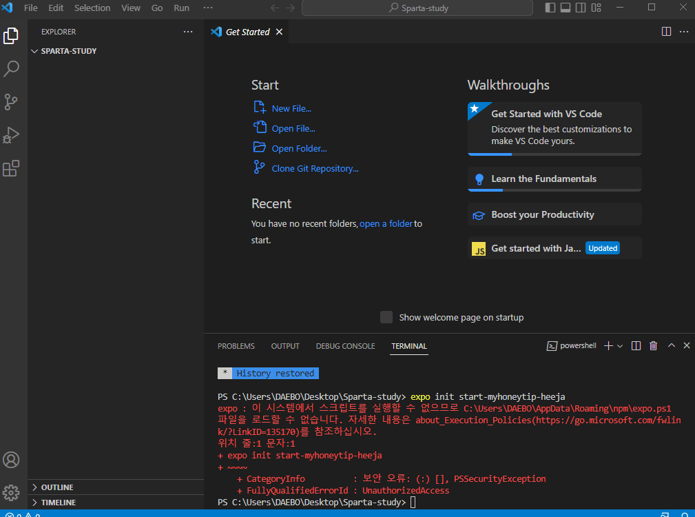Go back using the left arrow
This screenshot has height=517, width=695.
(x=275, y=8)
